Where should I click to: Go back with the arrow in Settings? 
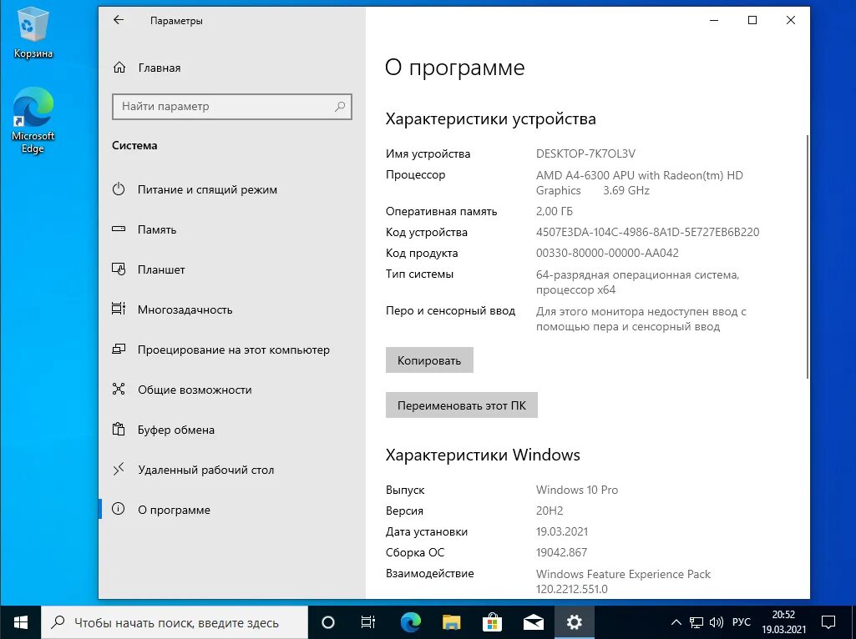point(119,20)
